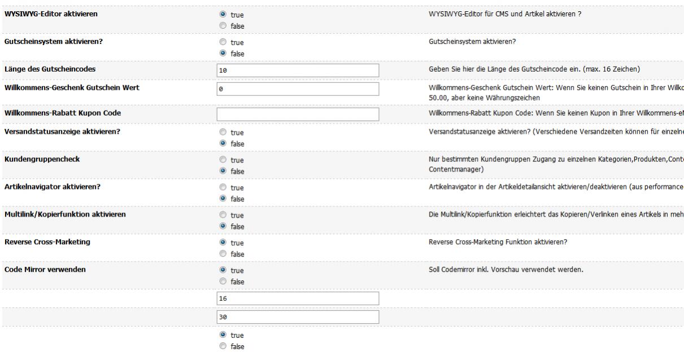Click the Länge des Gutscheincodes field
Screen dimensions: 684x357
coord(297,70)
